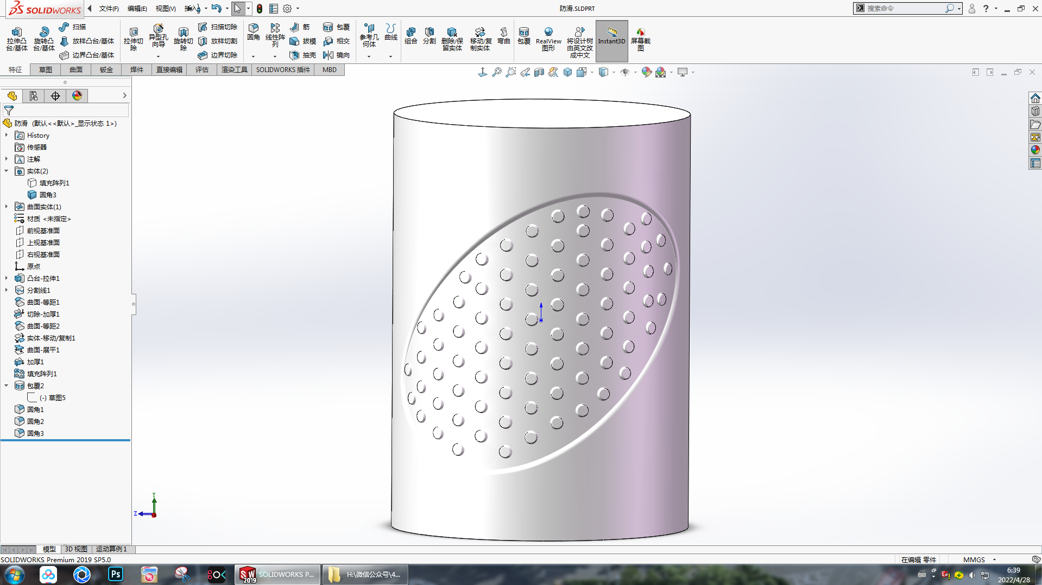Select 切除-加厚1 in the feature tree

(37, 314)
